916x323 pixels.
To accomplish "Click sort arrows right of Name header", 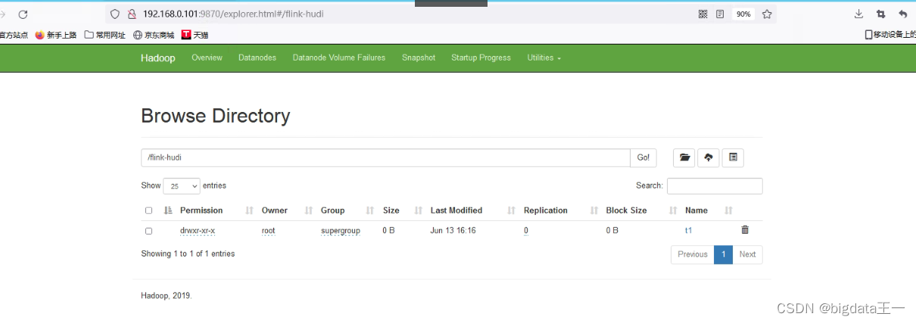I will pyautogui.click(x=728, y=210).
